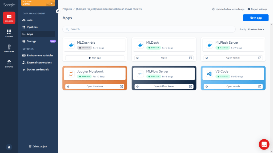Click external link icon on Jupyter Notebook card
273x153 pixels.
(121, 86)
